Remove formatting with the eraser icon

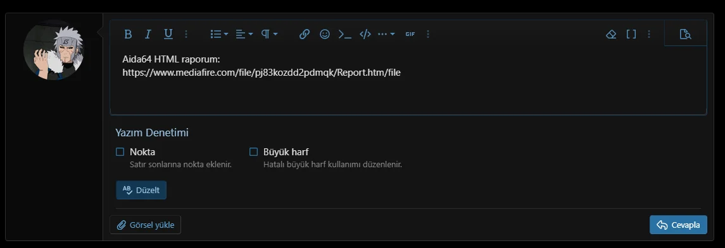(611, 34)
